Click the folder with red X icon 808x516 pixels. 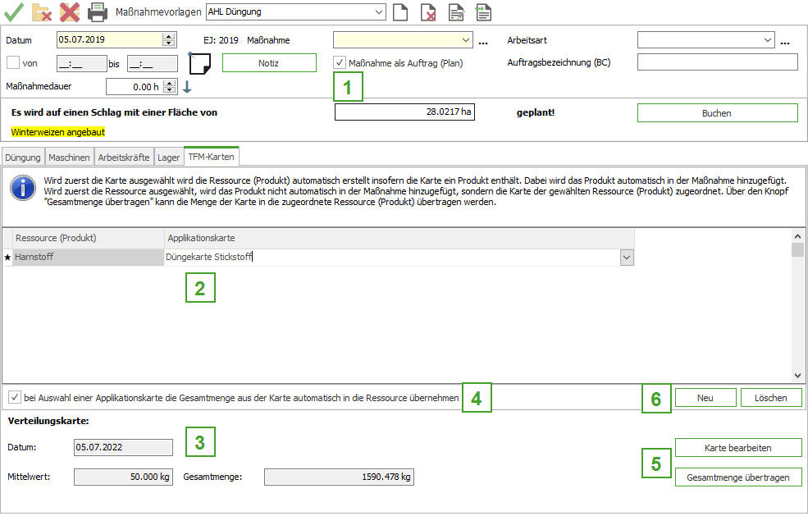(41, 11)
